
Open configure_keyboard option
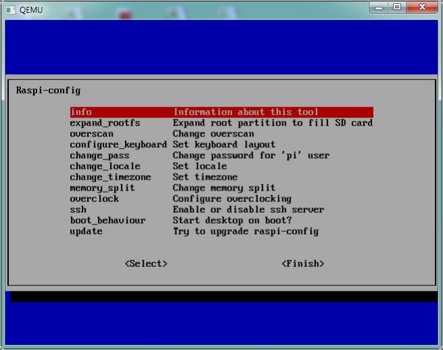[118, 145]
